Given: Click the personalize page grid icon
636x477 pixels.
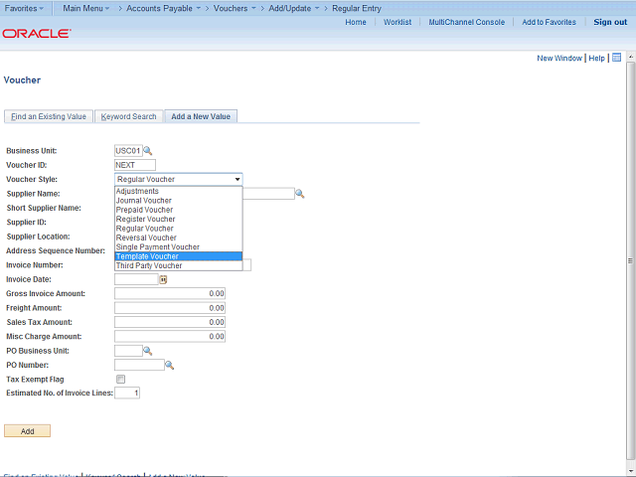Looking at the screenshot, I should (616, 58).
